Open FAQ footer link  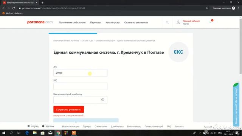(x=169, y=127)
